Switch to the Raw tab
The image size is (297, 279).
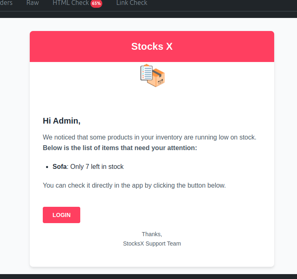point(33,3)
